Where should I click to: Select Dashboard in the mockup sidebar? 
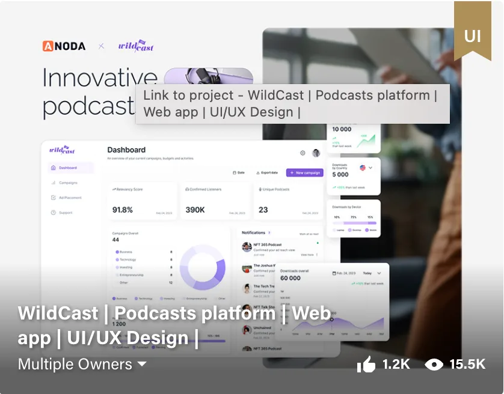pos(71,168)
